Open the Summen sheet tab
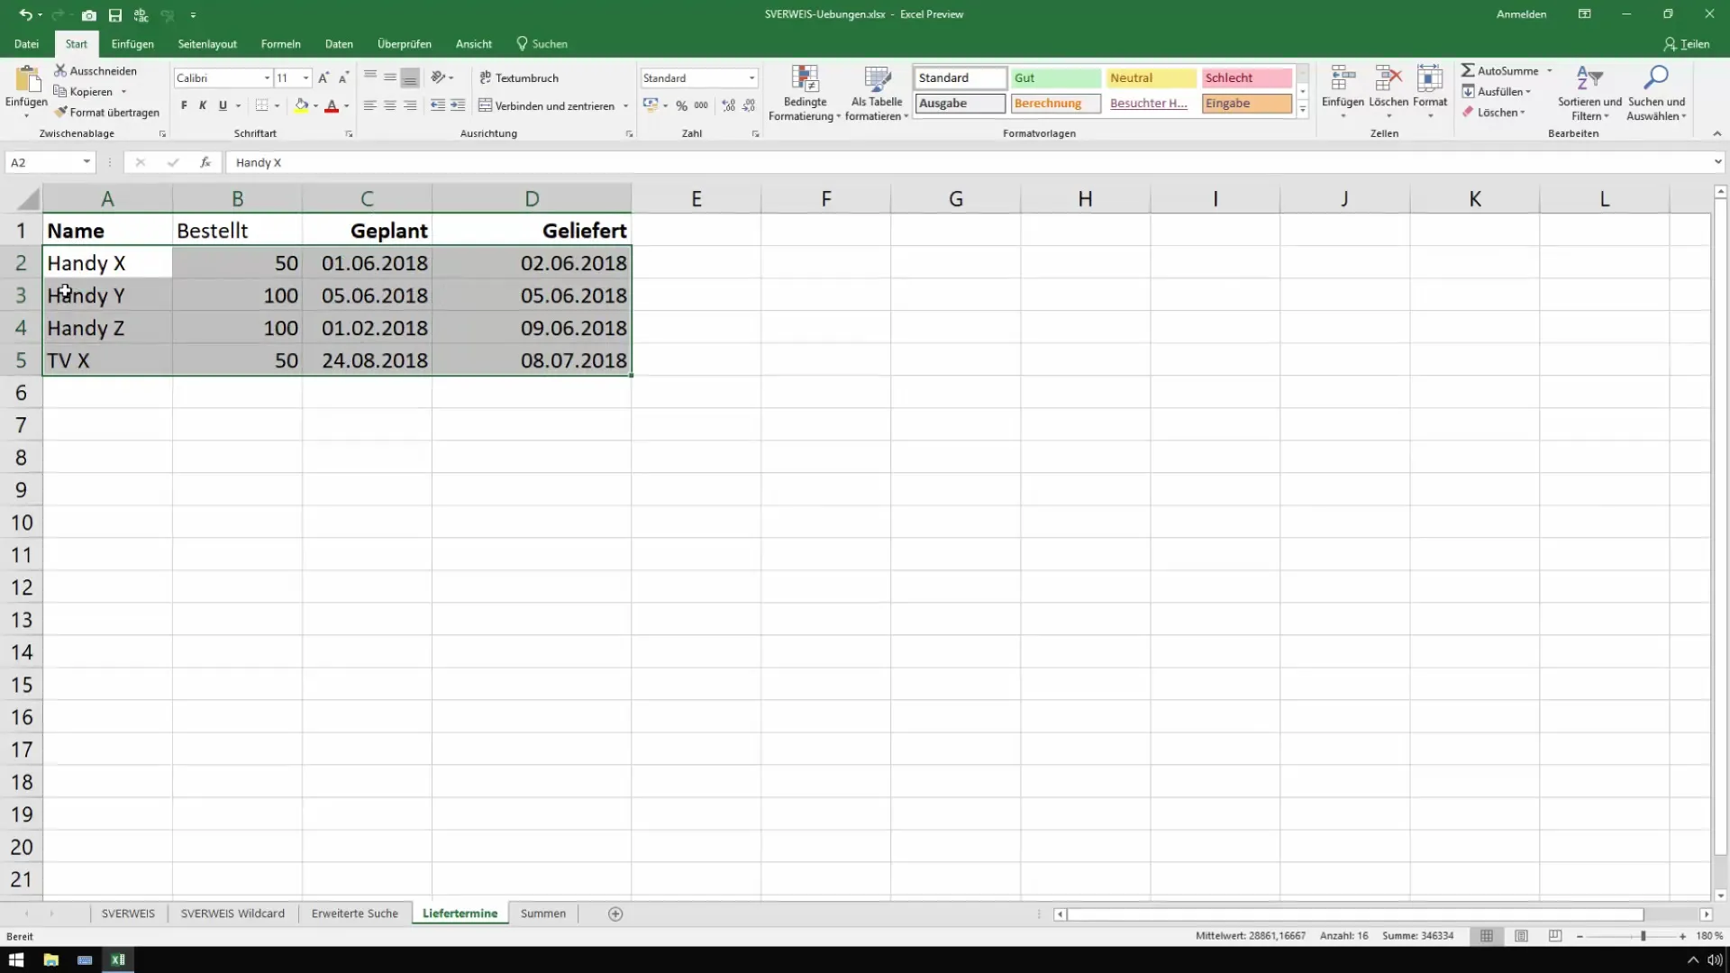 [x=543, y=914]
